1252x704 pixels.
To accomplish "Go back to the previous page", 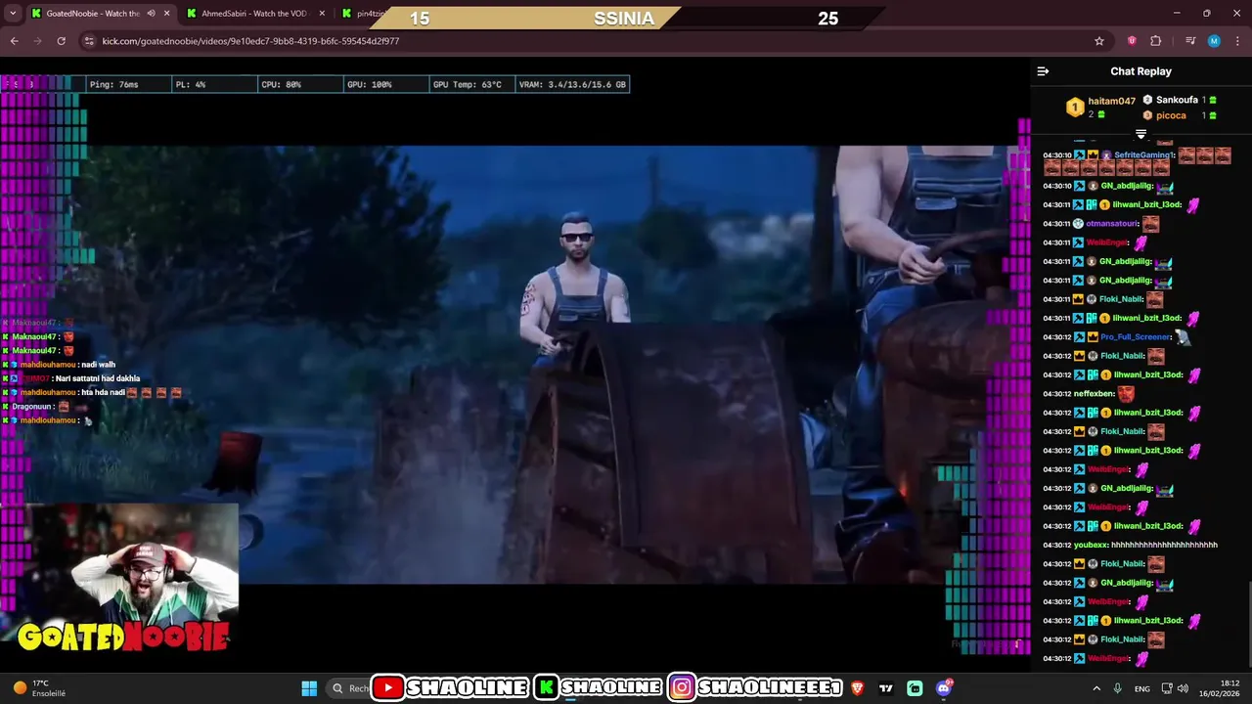I will point(14,41).
